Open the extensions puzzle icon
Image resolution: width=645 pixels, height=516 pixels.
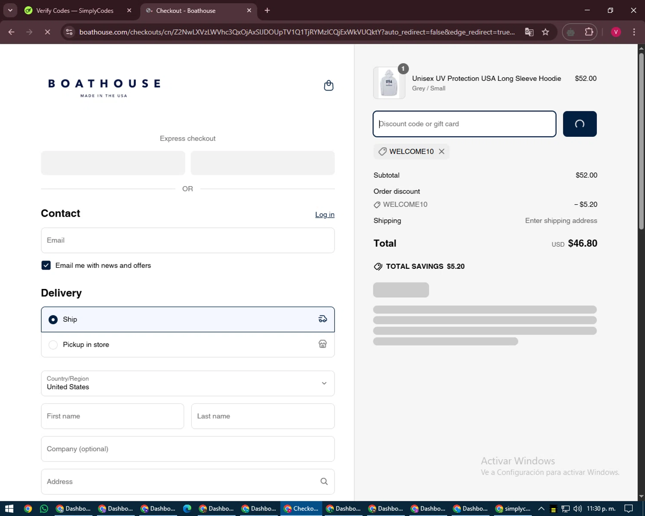coord(589,32)
